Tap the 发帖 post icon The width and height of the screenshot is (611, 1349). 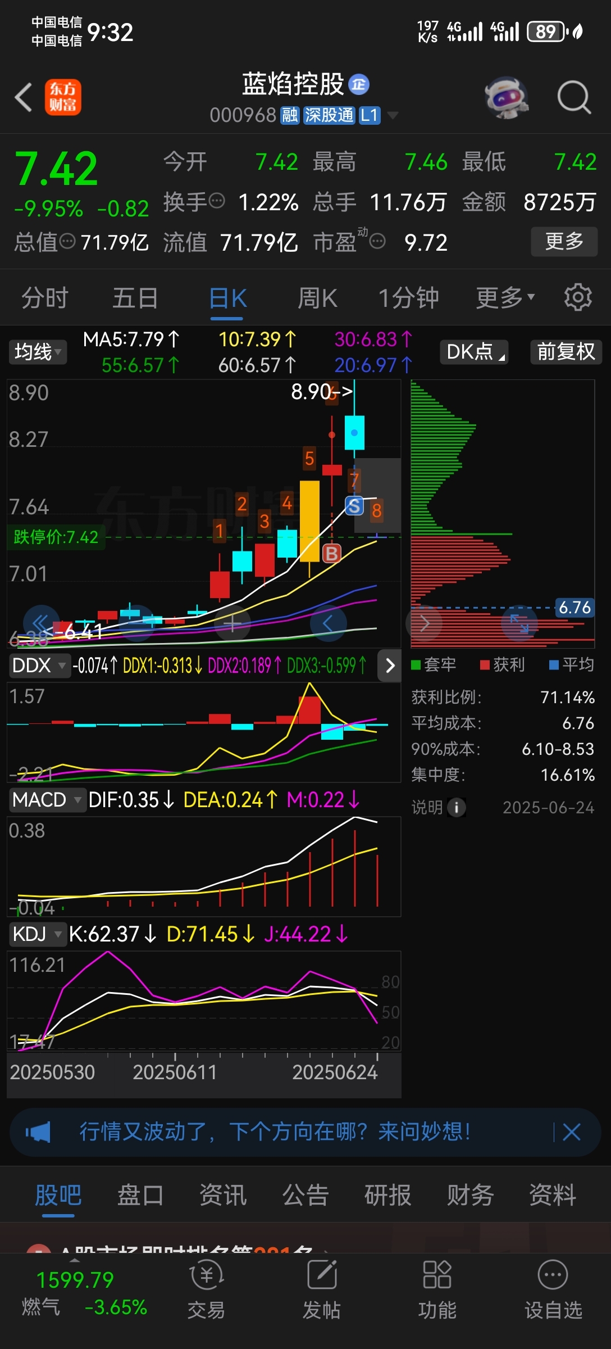(322, 1290)
